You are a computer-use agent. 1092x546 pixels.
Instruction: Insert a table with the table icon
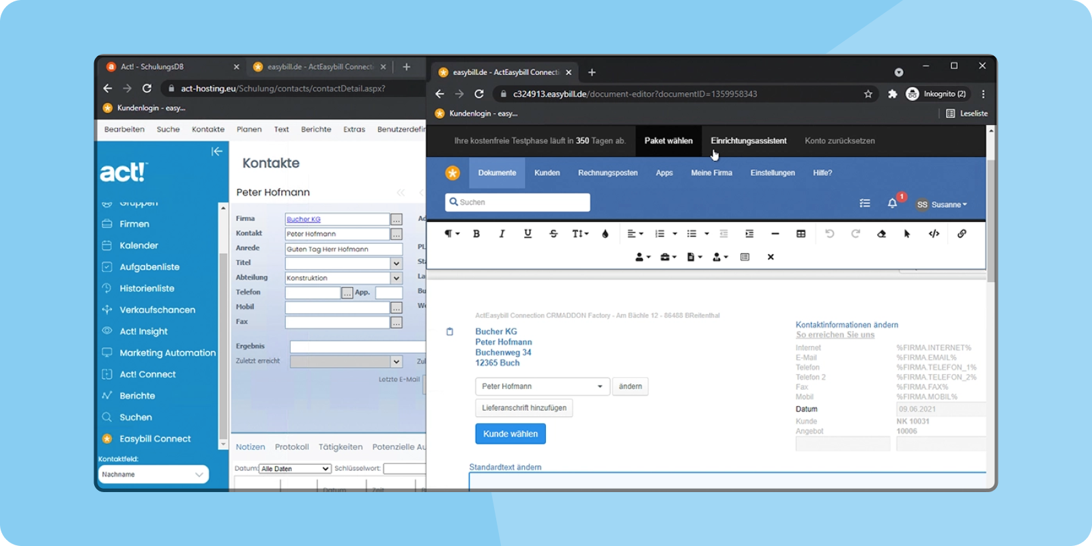(801, 233)
